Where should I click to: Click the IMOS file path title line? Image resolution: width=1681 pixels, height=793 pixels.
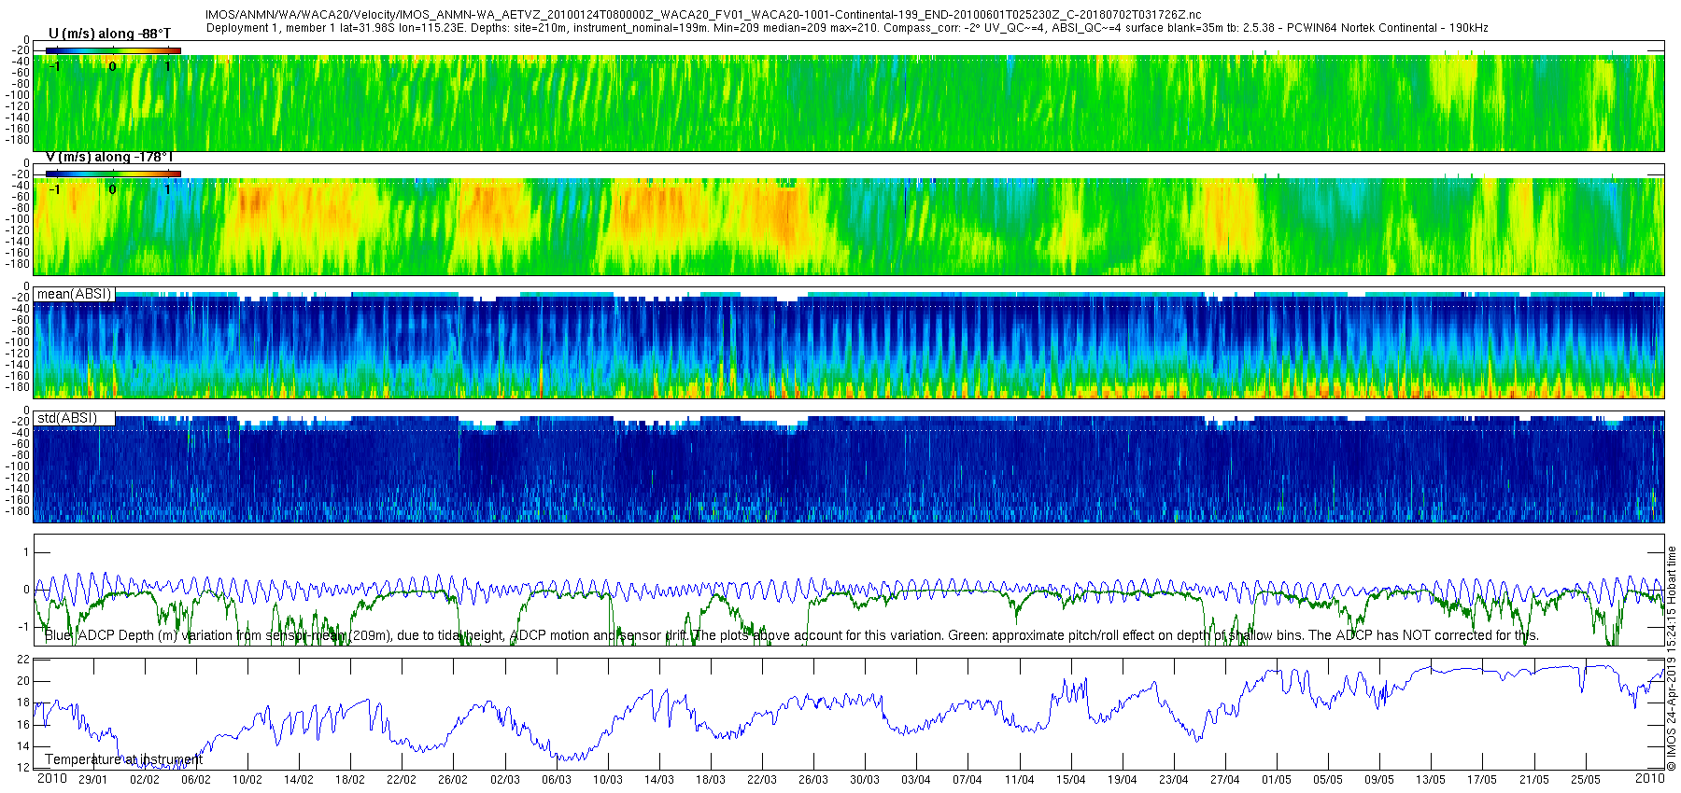(703, 16)
